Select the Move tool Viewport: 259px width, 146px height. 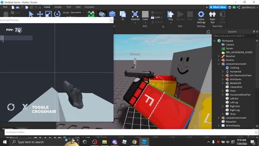pos(40,14)
